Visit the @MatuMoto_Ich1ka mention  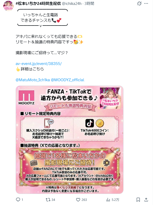[33, 80]
